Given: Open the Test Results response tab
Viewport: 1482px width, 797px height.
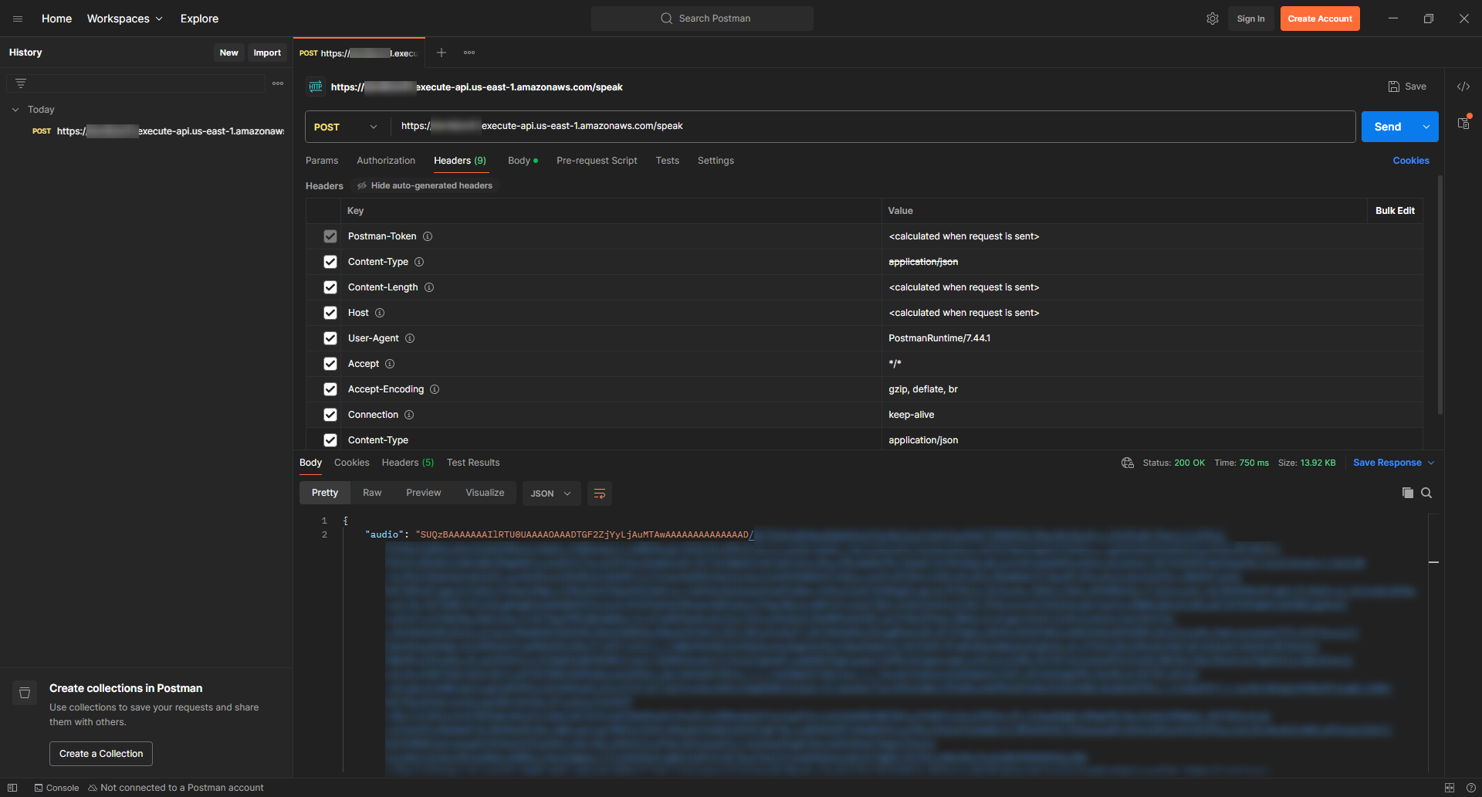Looking at the screenshot, I should click(x=473, y=463).
